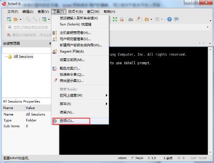Select Sun (Solaris) 快捷键 menu entry
Viewport: 214px width, 163px height.
point(80,24)
